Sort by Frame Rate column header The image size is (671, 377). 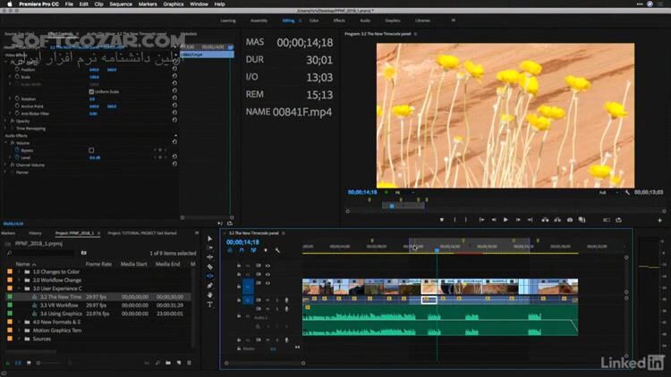pos(98,264)
